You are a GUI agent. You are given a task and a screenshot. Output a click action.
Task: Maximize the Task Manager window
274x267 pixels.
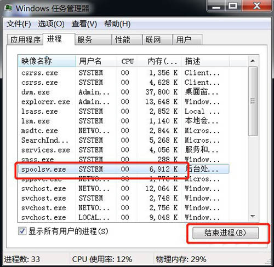click(x=233, y=6)
